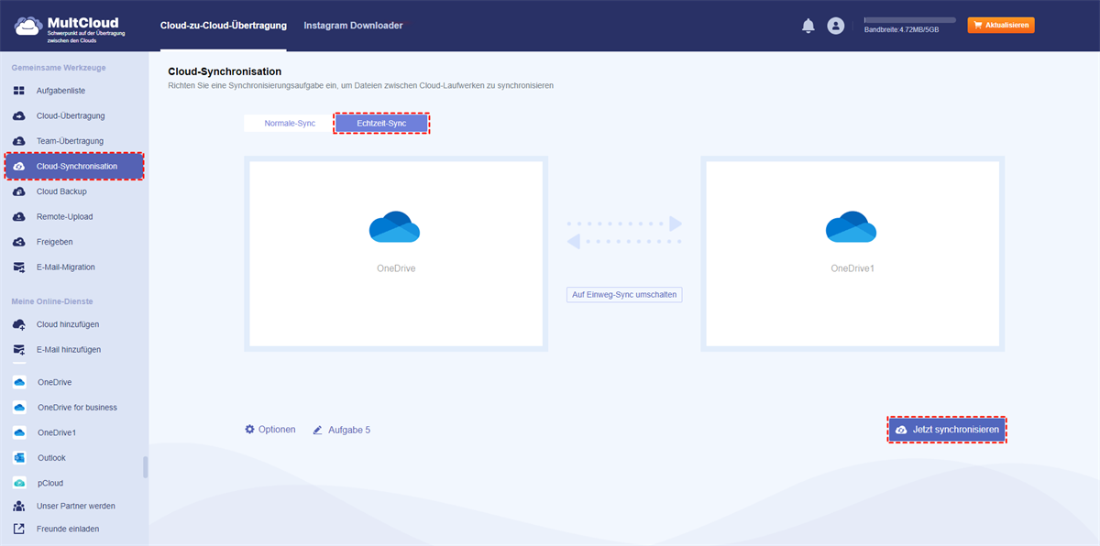Rename task via Aufgabe 5 label
The image size is (1100, 546).
tap(349, 430)
